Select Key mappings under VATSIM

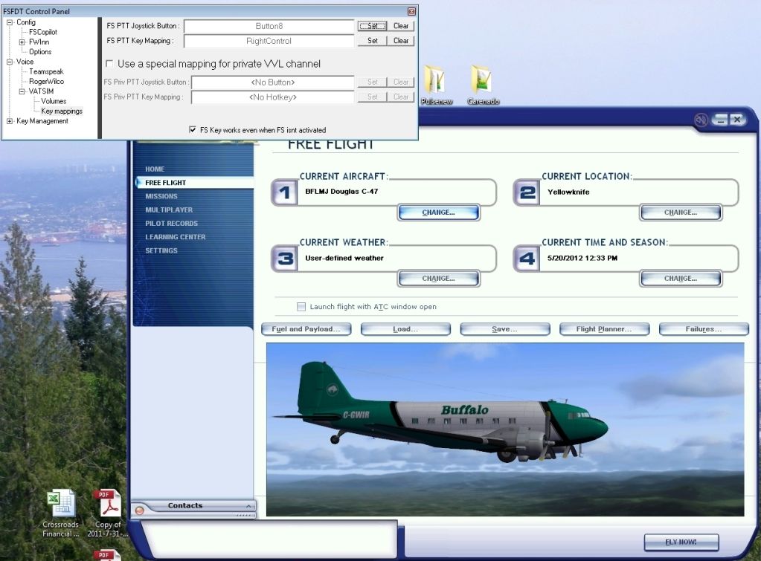click(62, 111)
